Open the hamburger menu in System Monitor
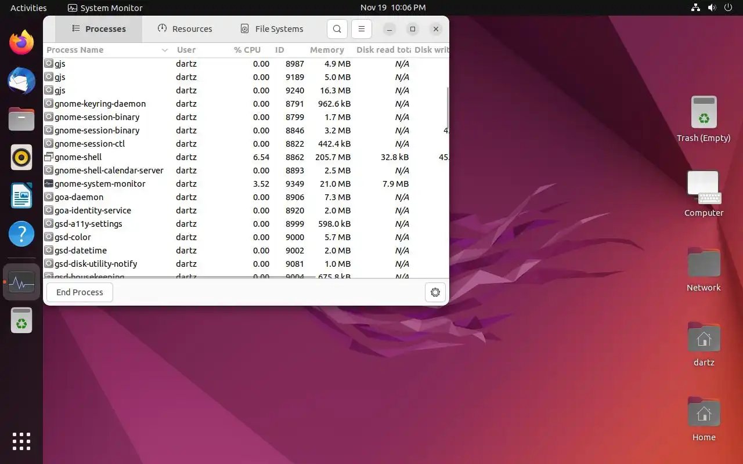 click(x=361, y=29)
